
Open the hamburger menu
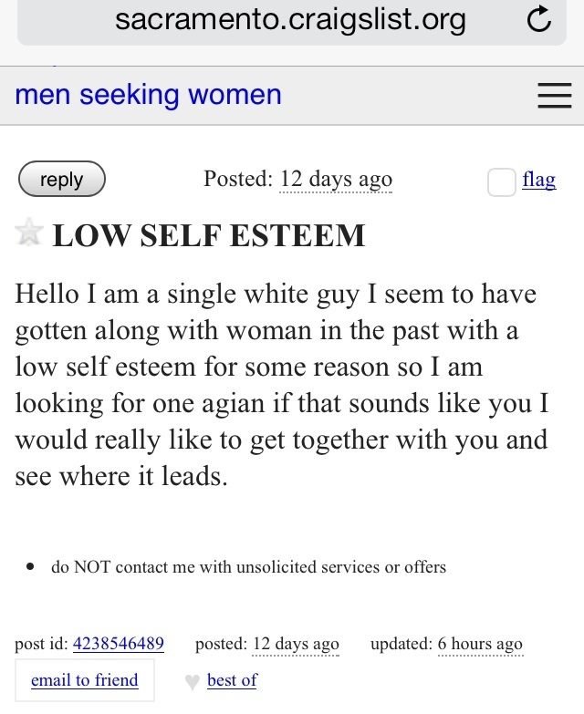coord(554,96)
